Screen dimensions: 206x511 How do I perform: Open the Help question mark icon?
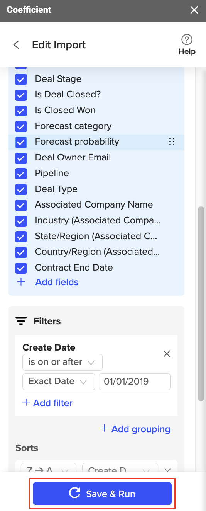187,39
